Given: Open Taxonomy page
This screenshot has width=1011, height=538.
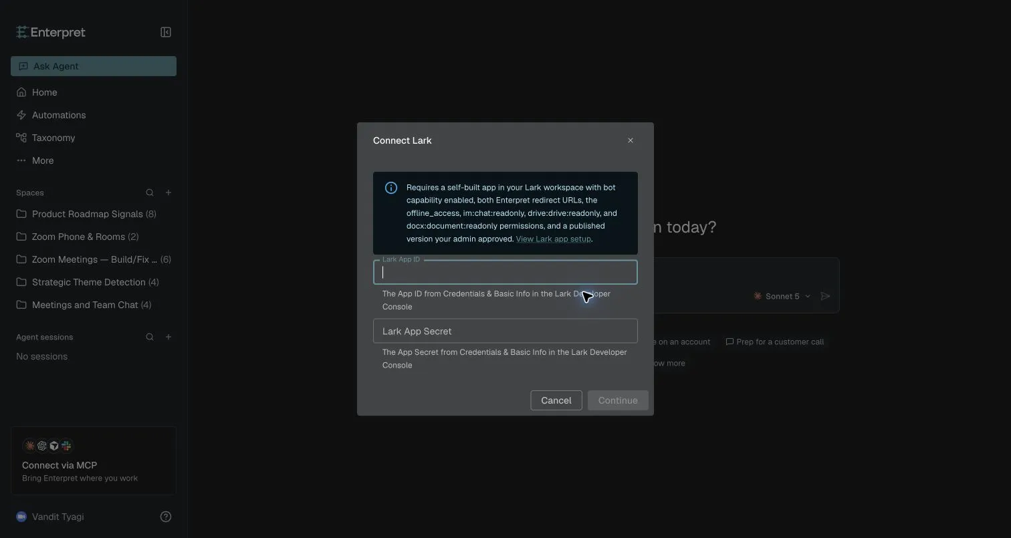Looking at the screenshot, I should (94, 138).
